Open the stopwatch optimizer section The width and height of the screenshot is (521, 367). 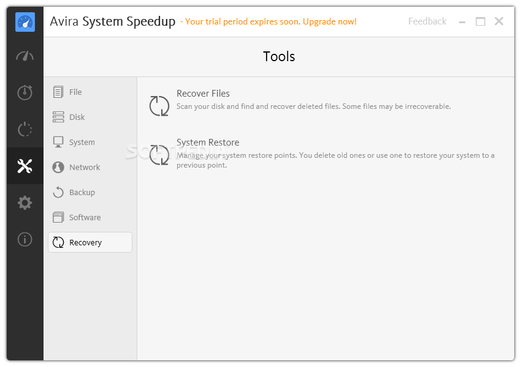click(x=25, y=92)
